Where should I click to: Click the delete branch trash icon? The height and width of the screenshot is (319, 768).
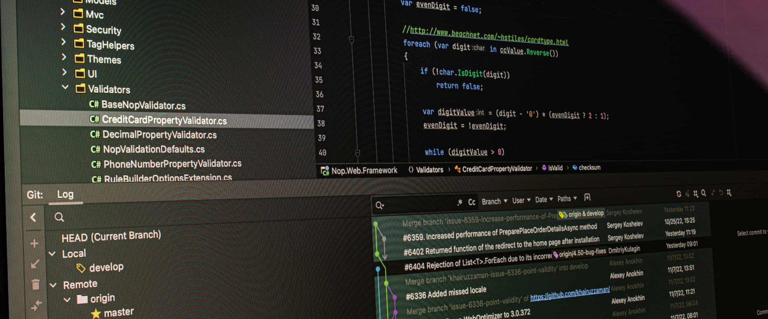pos(36,285)
